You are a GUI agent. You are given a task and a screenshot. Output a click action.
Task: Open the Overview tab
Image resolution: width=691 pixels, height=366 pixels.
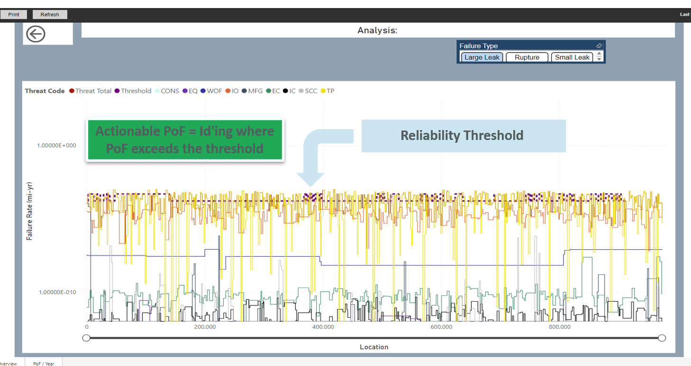pos(8,363)
